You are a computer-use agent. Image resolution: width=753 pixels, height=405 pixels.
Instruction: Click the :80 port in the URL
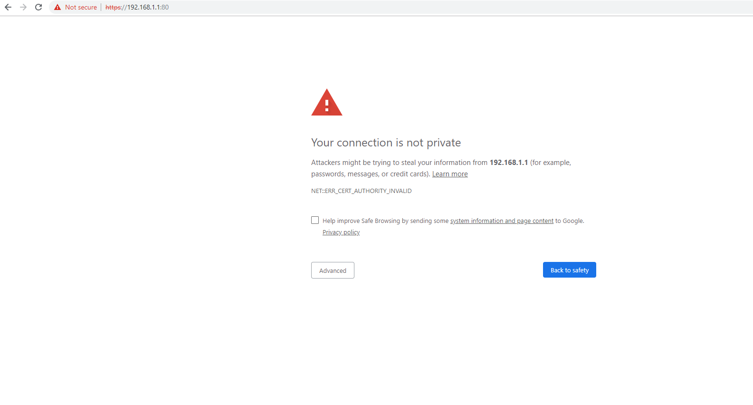point(164,7)
